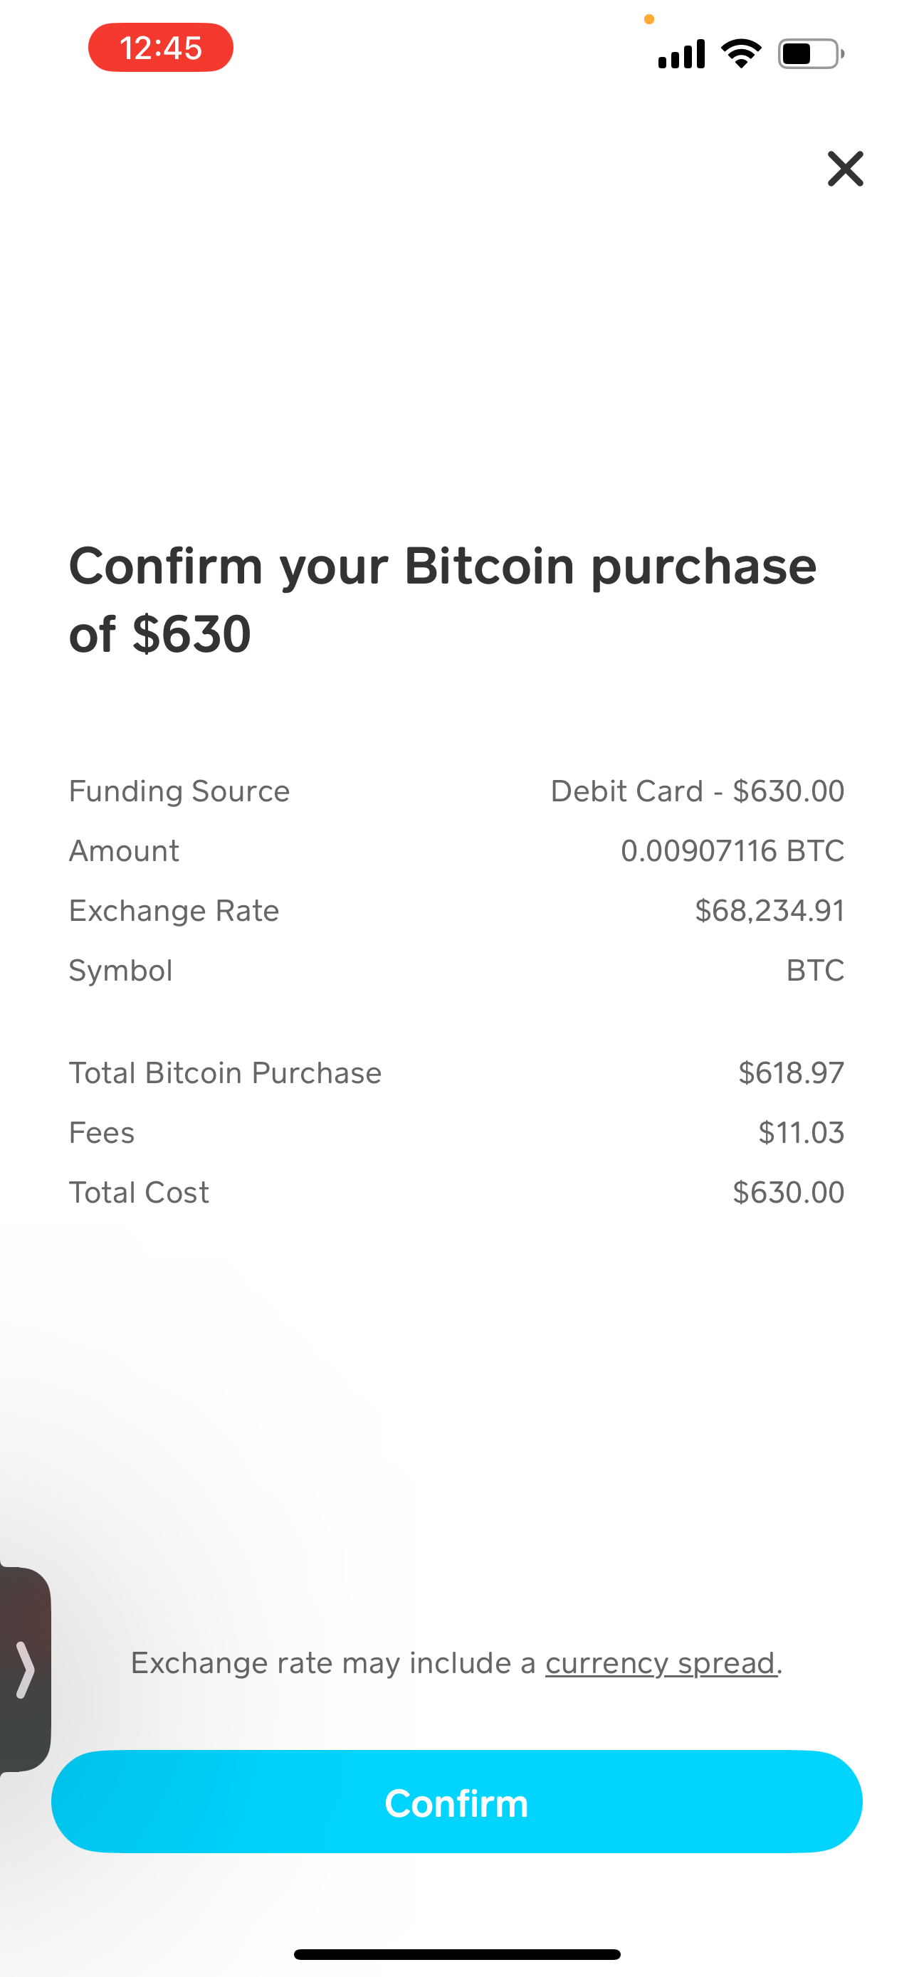
Task: Expand the side panel chevron handle
Action: click(24, 1668)
